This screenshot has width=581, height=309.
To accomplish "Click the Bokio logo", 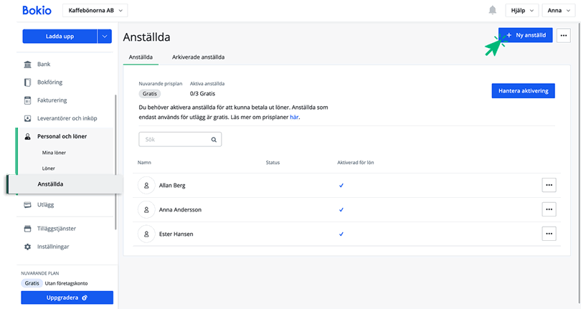I will coord(37,10).
